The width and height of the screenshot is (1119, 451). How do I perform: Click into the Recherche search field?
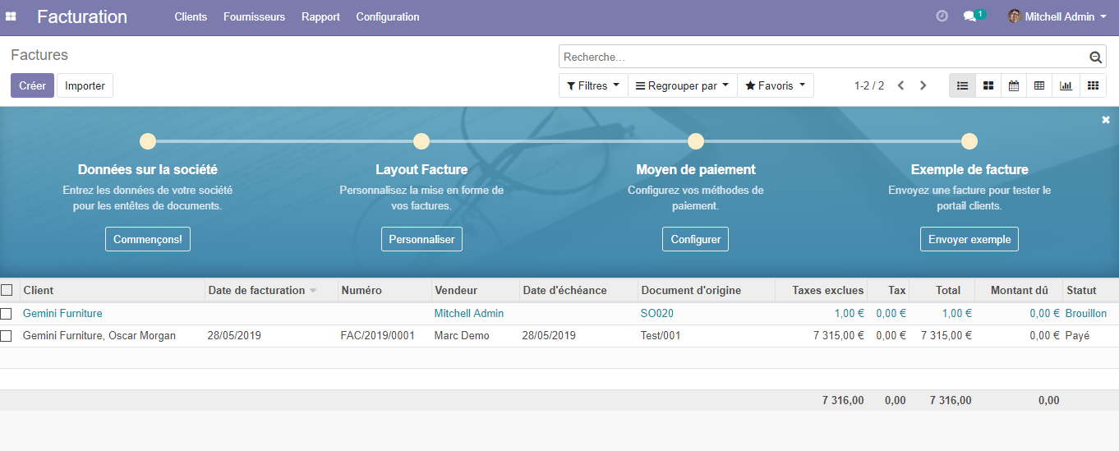(x=822, y=57)
